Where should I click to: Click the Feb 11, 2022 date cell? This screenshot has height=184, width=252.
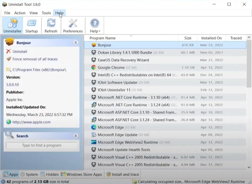pyautogui.click(x=211, y=90)
